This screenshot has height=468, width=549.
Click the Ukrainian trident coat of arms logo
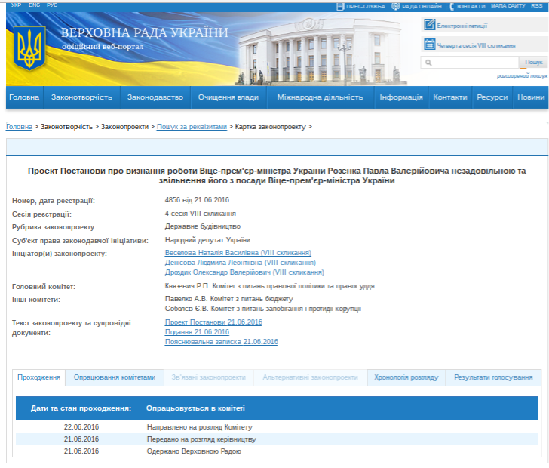(29, 49)
